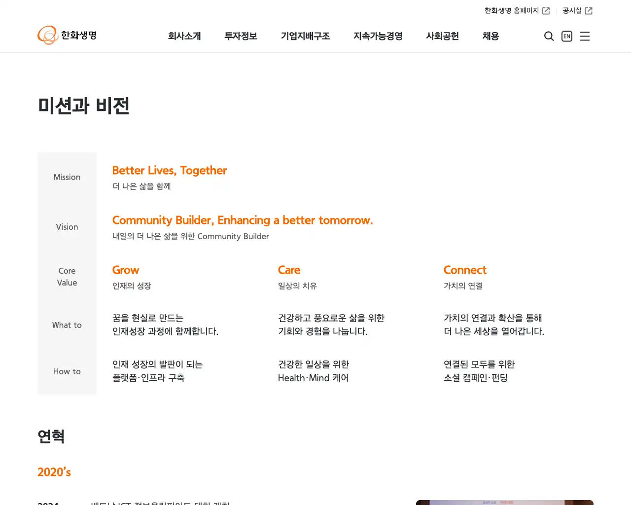
Task: Switch language with the EN icon
Action: (x=567, y=36)
